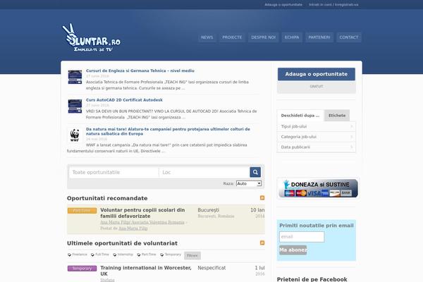Open the DESPRE NOI menu item
This screenshot has width=423, height=282.
click(263, 37)
